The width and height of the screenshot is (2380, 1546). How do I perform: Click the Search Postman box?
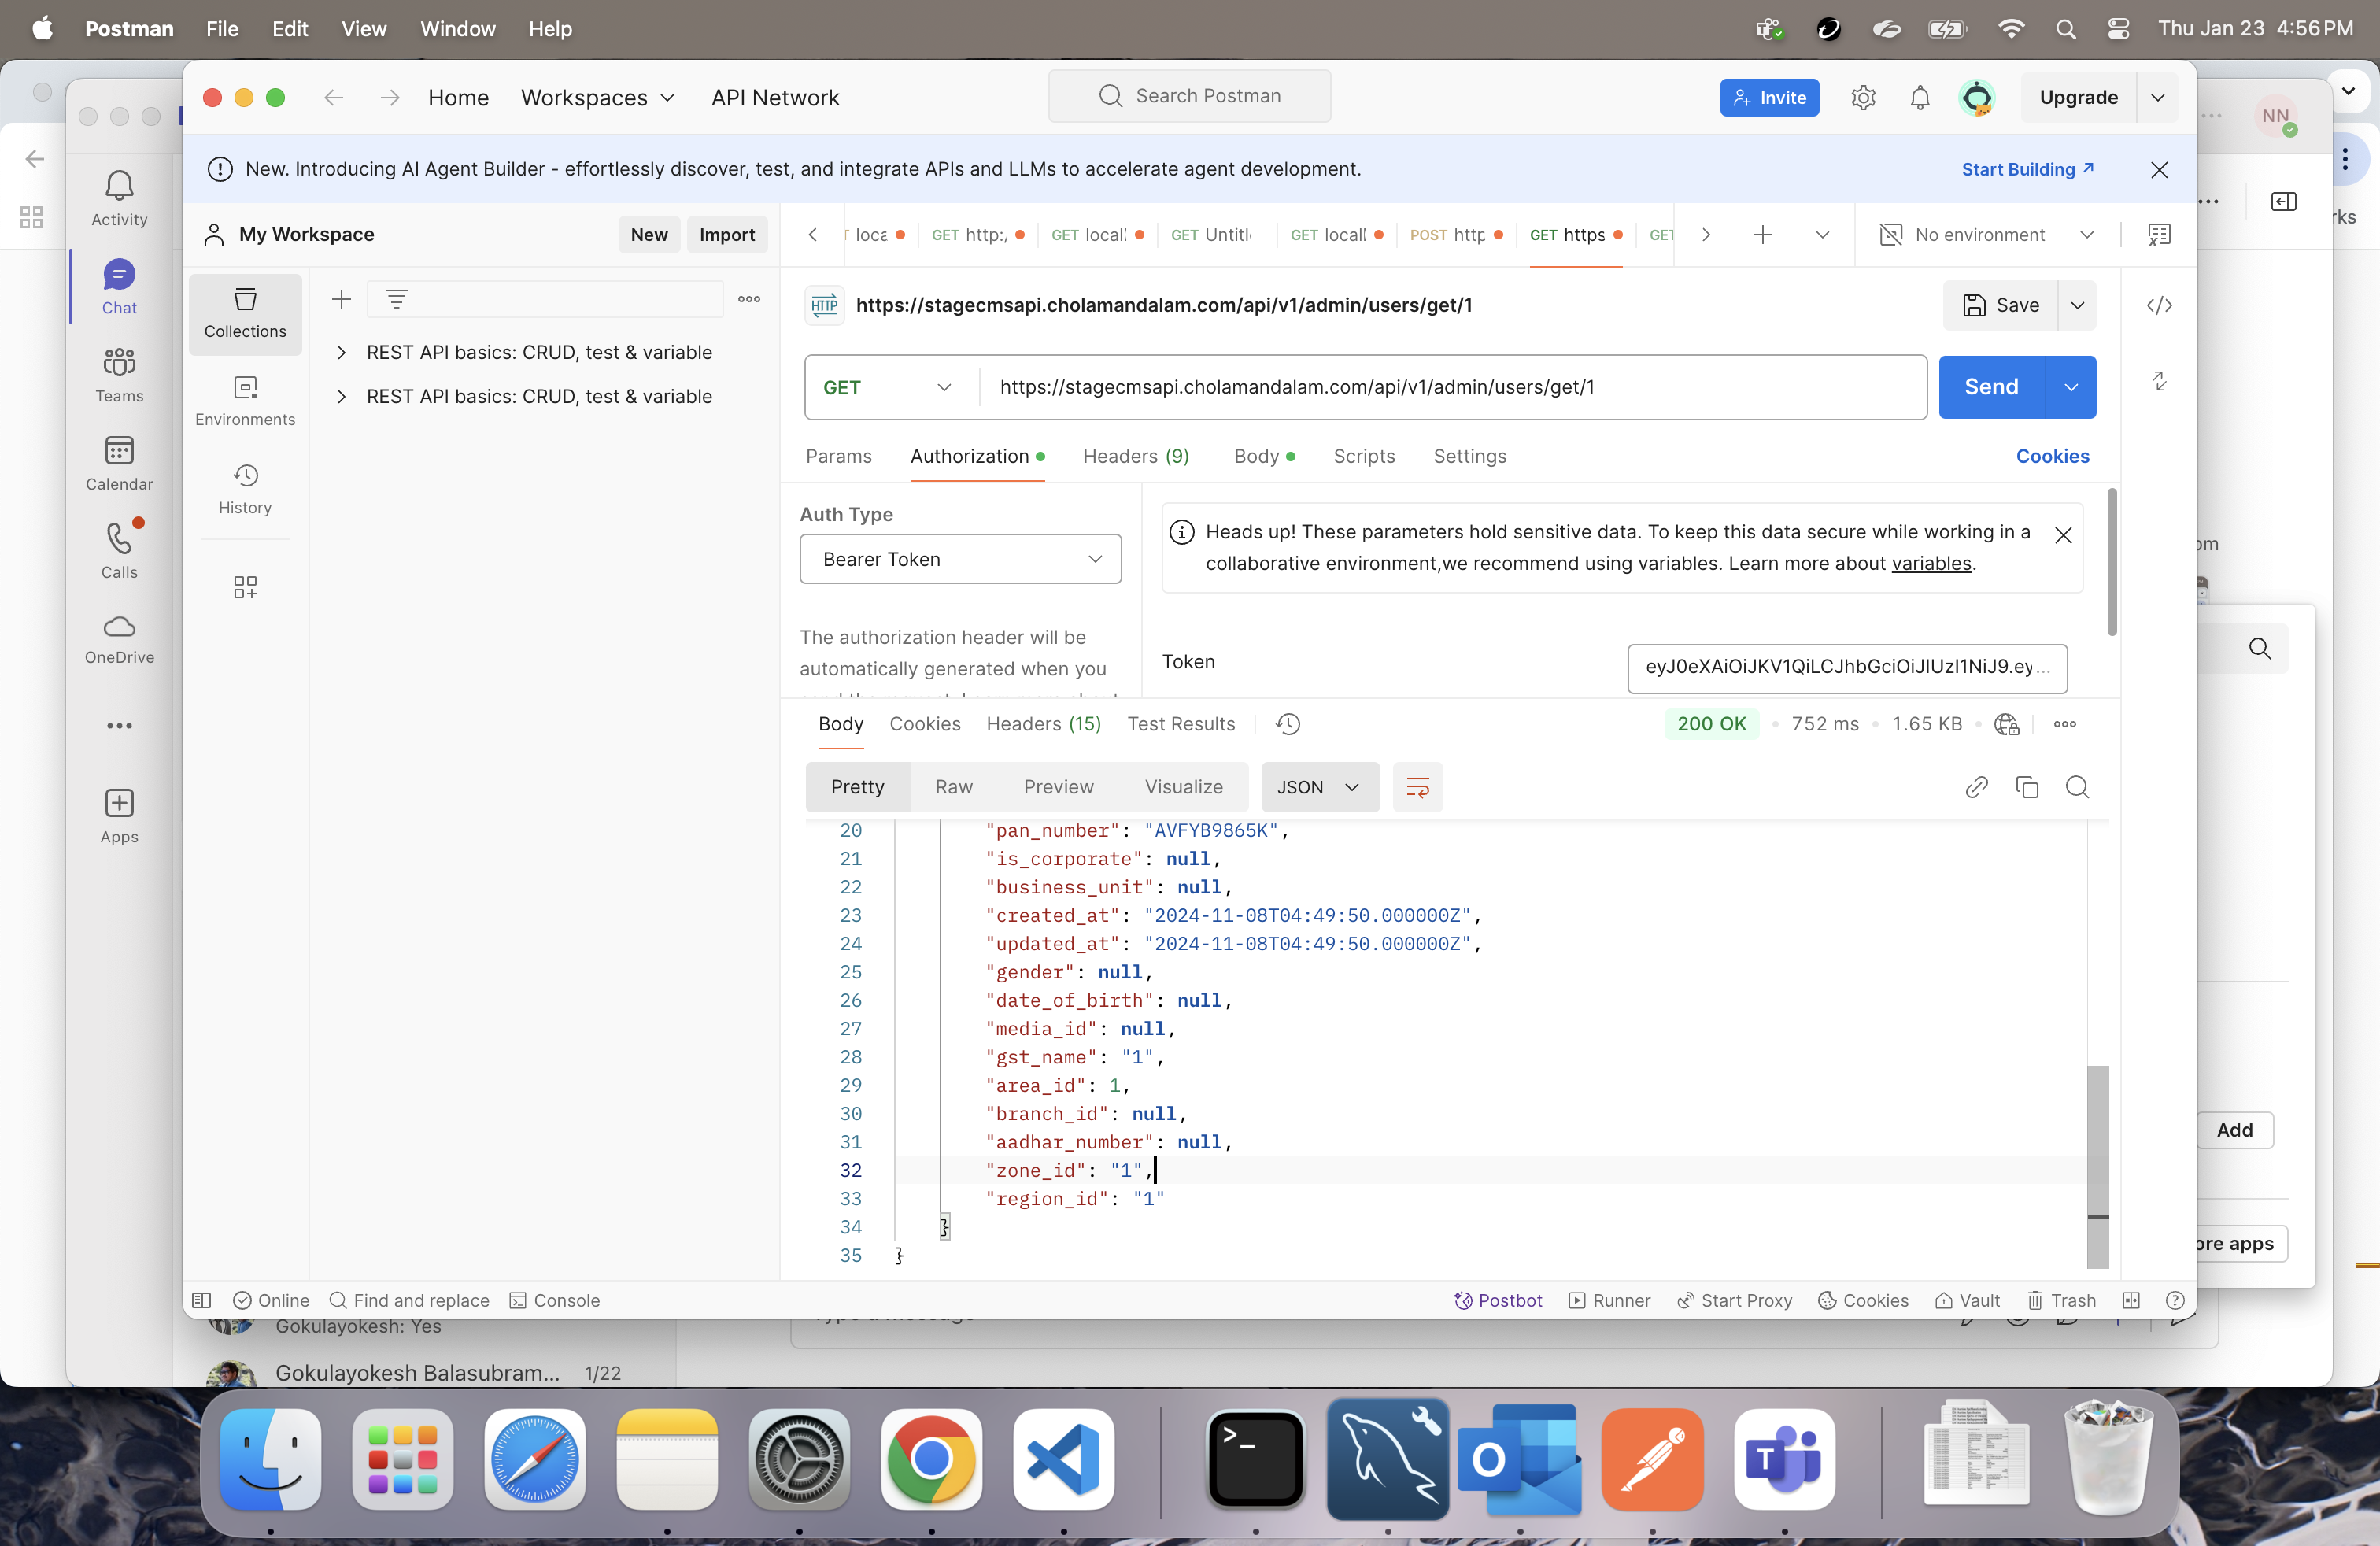1189,96
